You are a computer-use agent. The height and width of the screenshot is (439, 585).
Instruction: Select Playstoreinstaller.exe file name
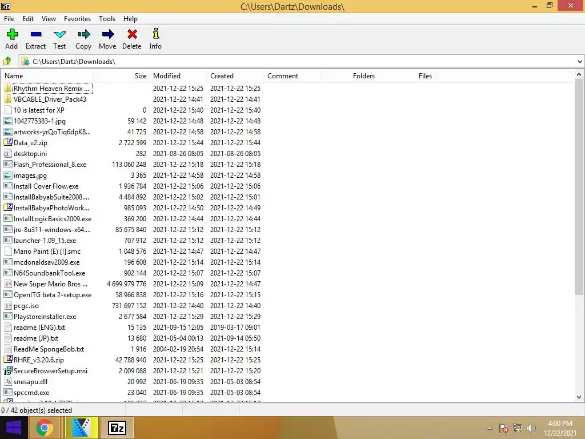click(45, 317)
